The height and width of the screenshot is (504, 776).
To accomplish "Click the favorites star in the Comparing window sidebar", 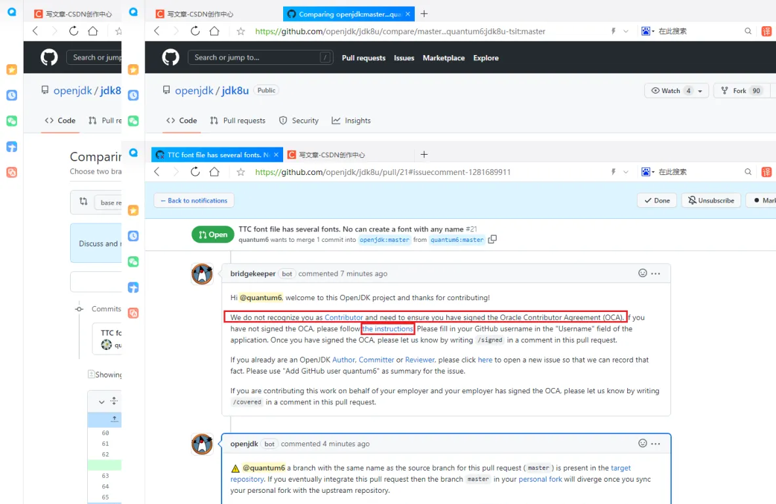I will (x=133, y=69).
